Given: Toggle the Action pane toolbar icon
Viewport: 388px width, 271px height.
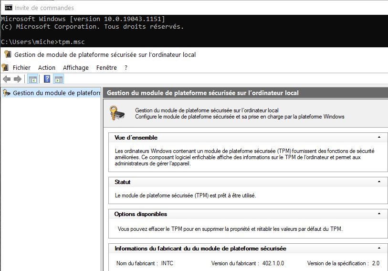Looking at the screenshot, I should point(59,79).
